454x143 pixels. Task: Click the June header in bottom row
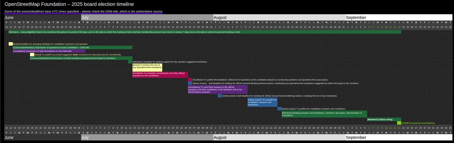click(43, 137)
